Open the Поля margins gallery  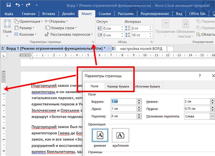point(7,28)
